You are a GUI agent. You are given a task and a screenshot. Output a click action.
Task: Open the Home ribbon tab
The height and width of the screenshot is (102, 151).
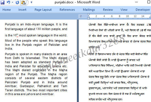[x=7, y=10]
